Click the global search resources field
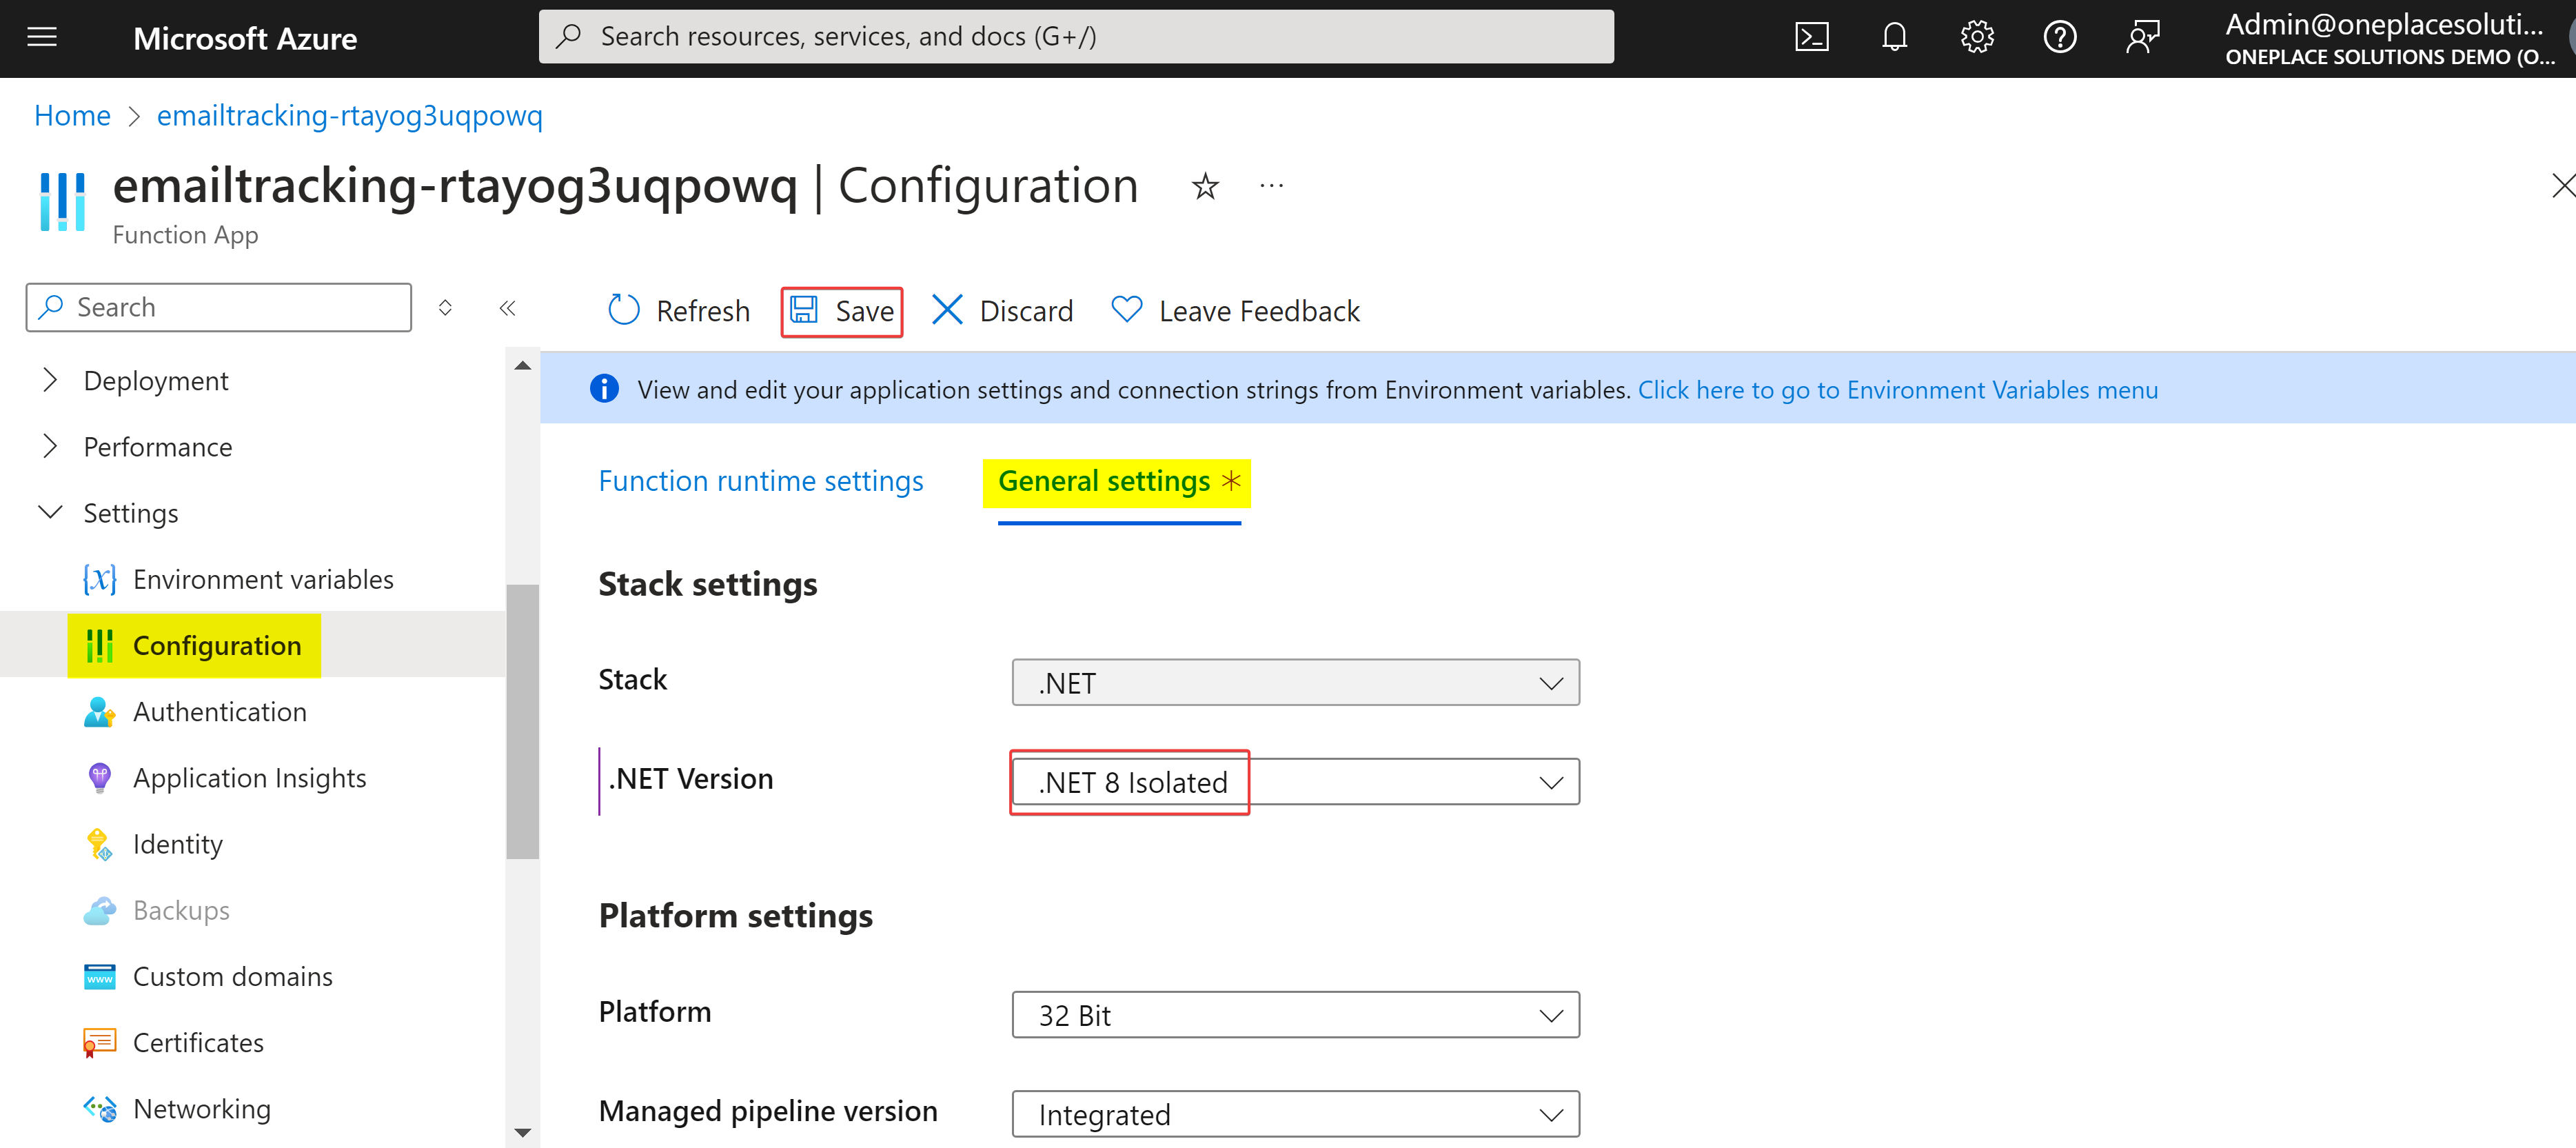Viewport: 2576px width, 1148px height. tap(1076, 37)
